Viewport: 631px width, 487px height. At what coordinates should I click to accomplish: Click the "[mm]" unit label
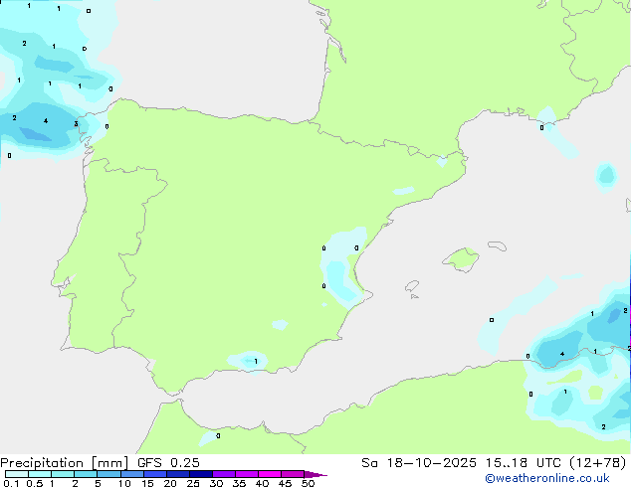click(109, 463)
